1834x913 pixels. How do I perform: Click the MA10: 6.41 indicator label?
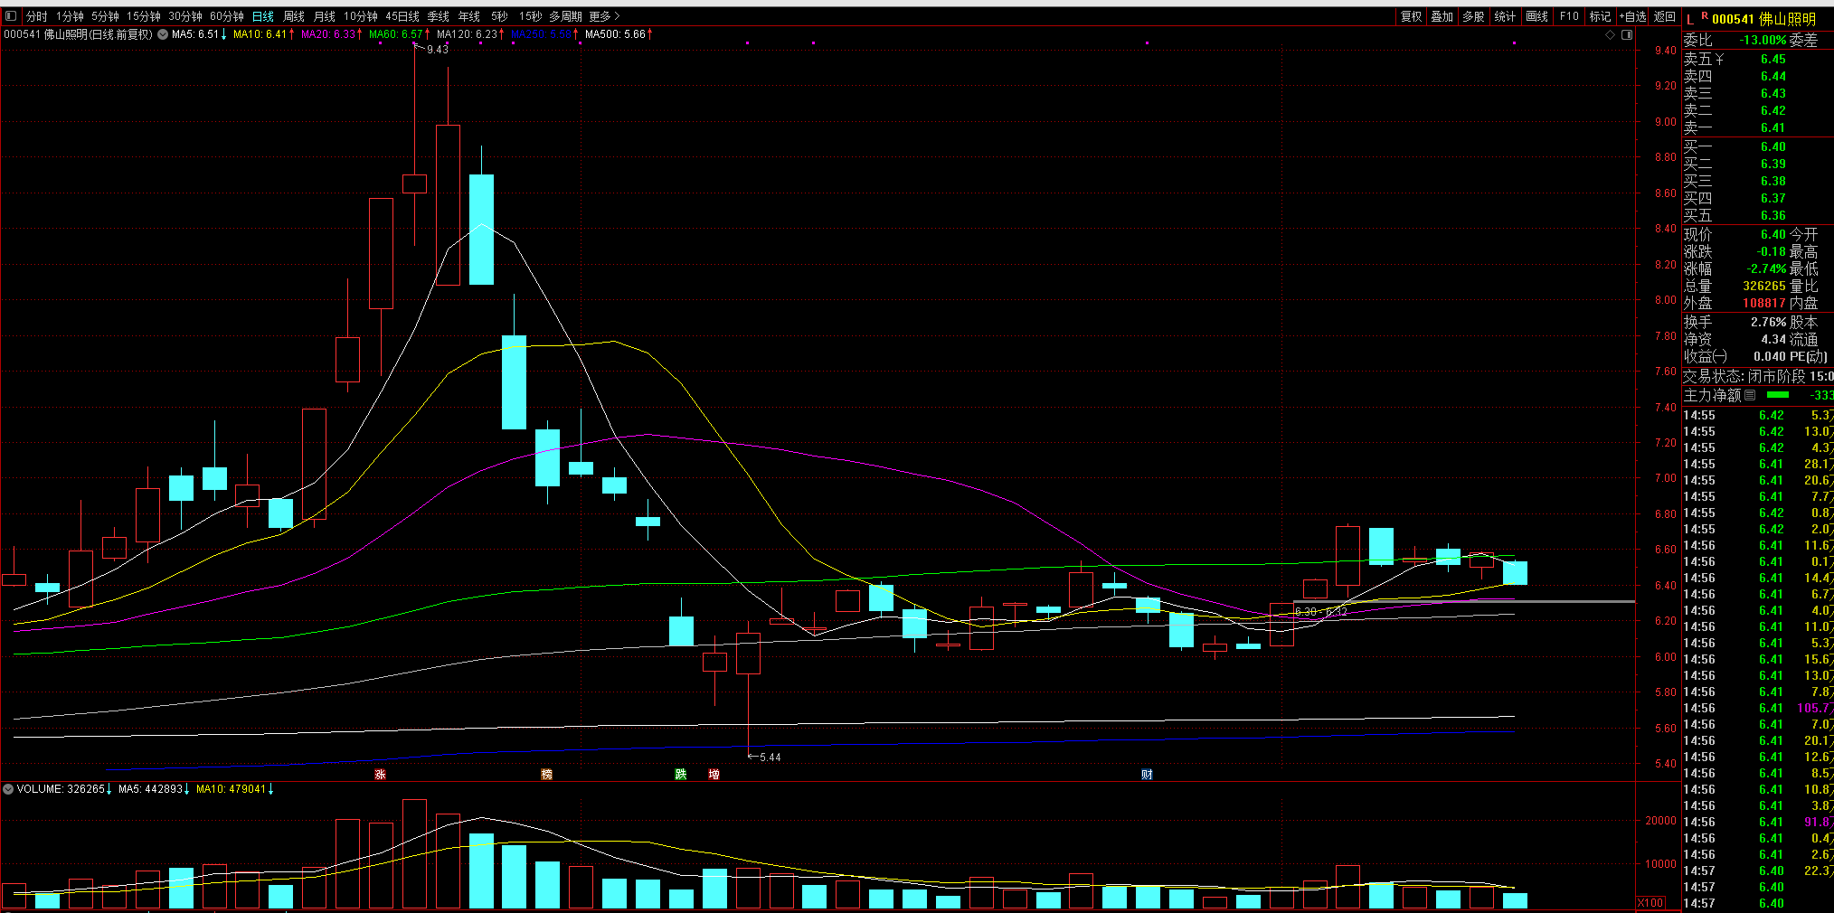point(264,34)
